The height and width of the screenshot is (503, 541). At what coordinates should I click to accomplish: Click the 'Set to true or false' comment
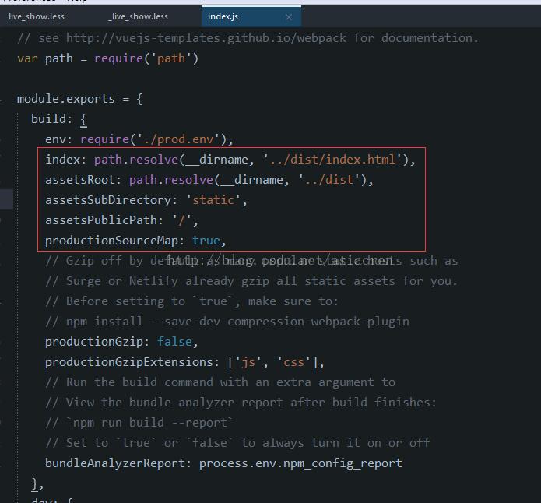click(237, 443)
